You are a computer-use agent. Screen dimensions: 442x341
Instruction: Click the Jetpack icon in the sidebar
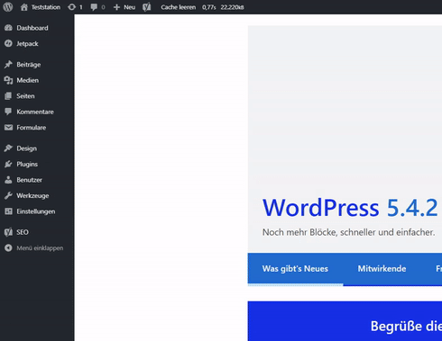(x=8, y=43)
